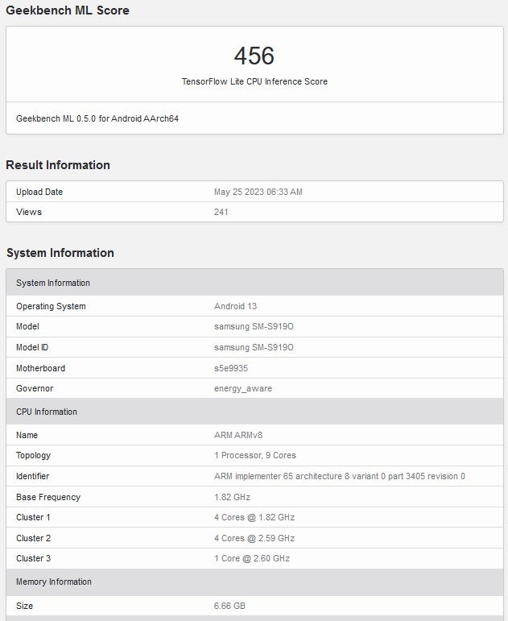The width and height of the screenshot is (508, 621).
Task: Click the Geekbench ML 0.5.0 for Android AArch64 text
Action: point(97,118)
